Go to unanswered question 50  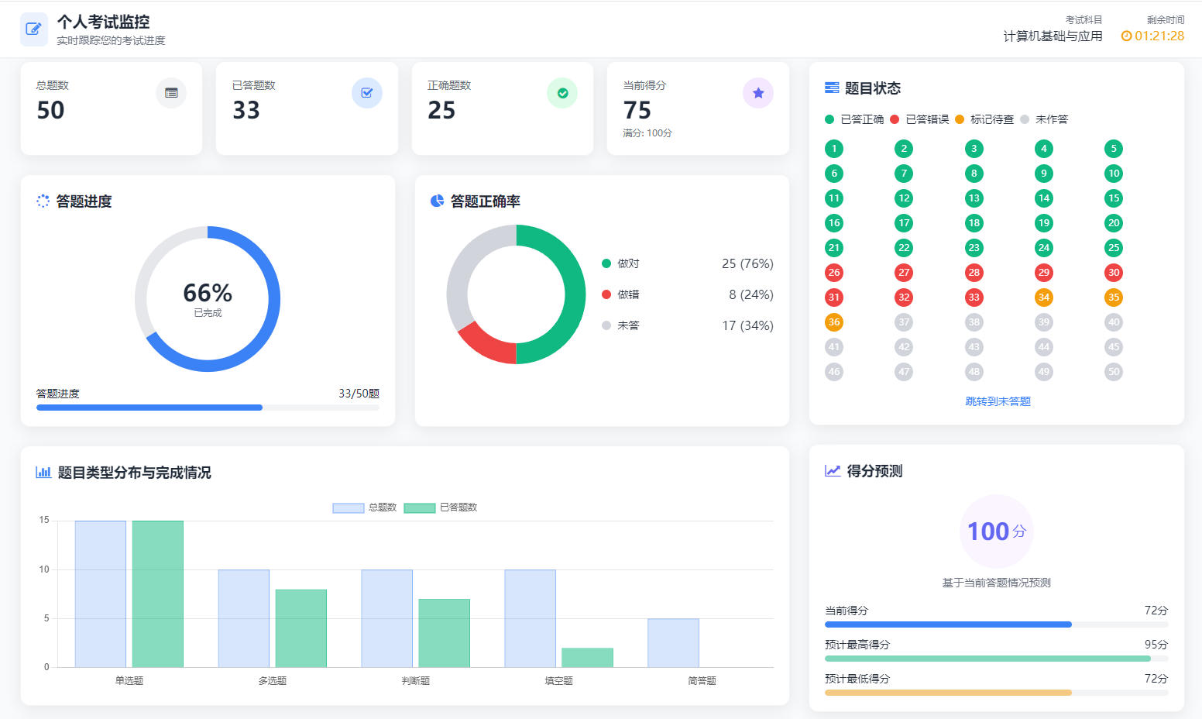pyautogui.click(x=1114, y=372)
